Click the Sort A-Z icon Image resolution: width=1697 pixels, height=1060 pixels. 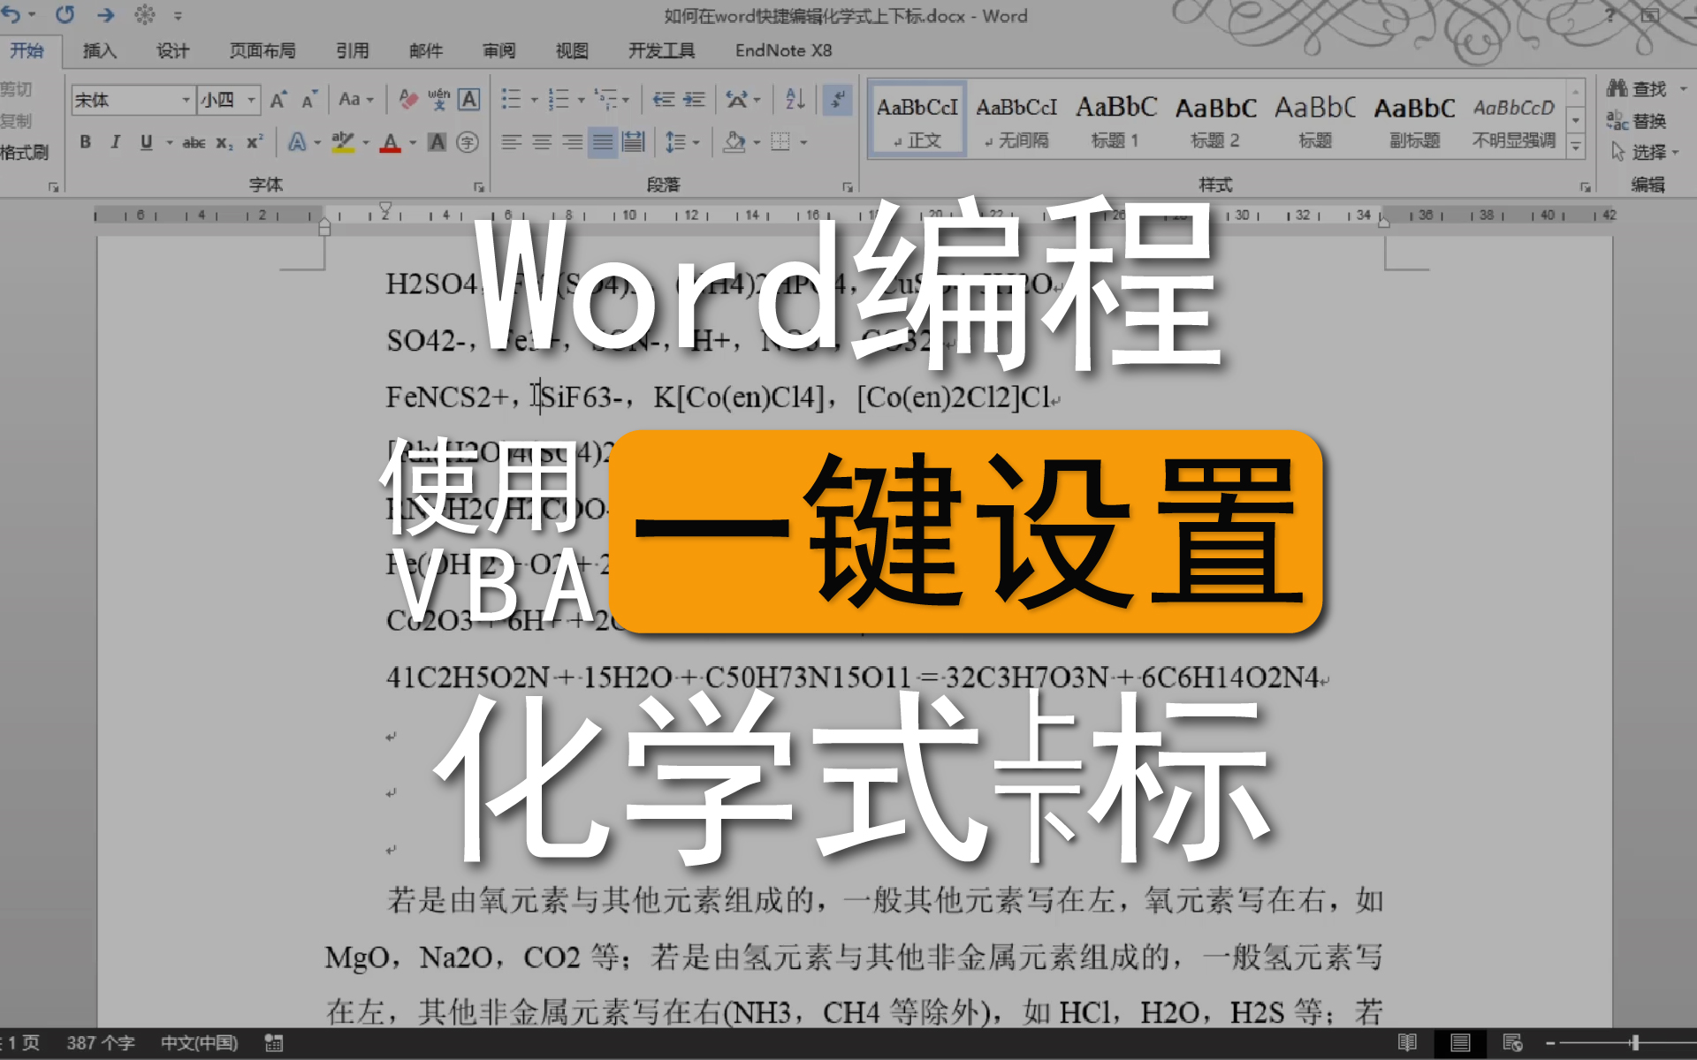(795, 99)
